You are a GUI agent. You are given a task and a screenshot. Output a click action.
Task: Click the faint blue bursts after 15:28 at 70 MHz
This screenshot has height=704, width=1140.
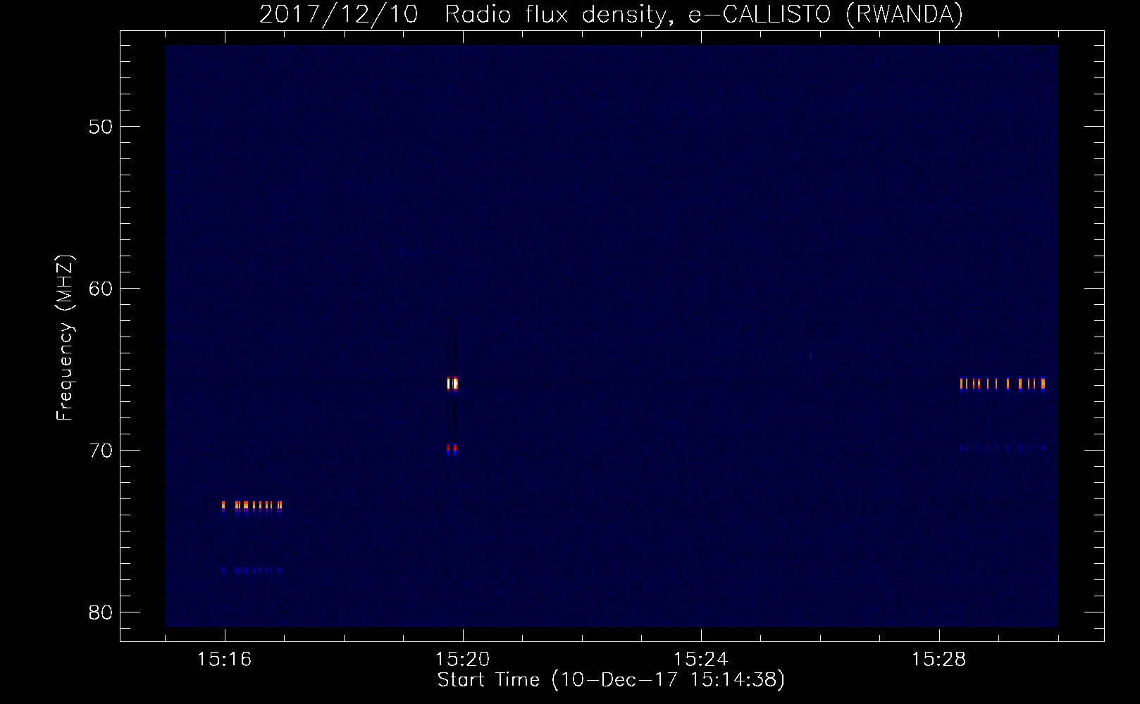click(1003, 447)
